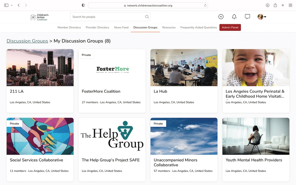This screenshot has width=296, height=185.
Task: Open Youth Mental Health Providers title
Action: 254,160
